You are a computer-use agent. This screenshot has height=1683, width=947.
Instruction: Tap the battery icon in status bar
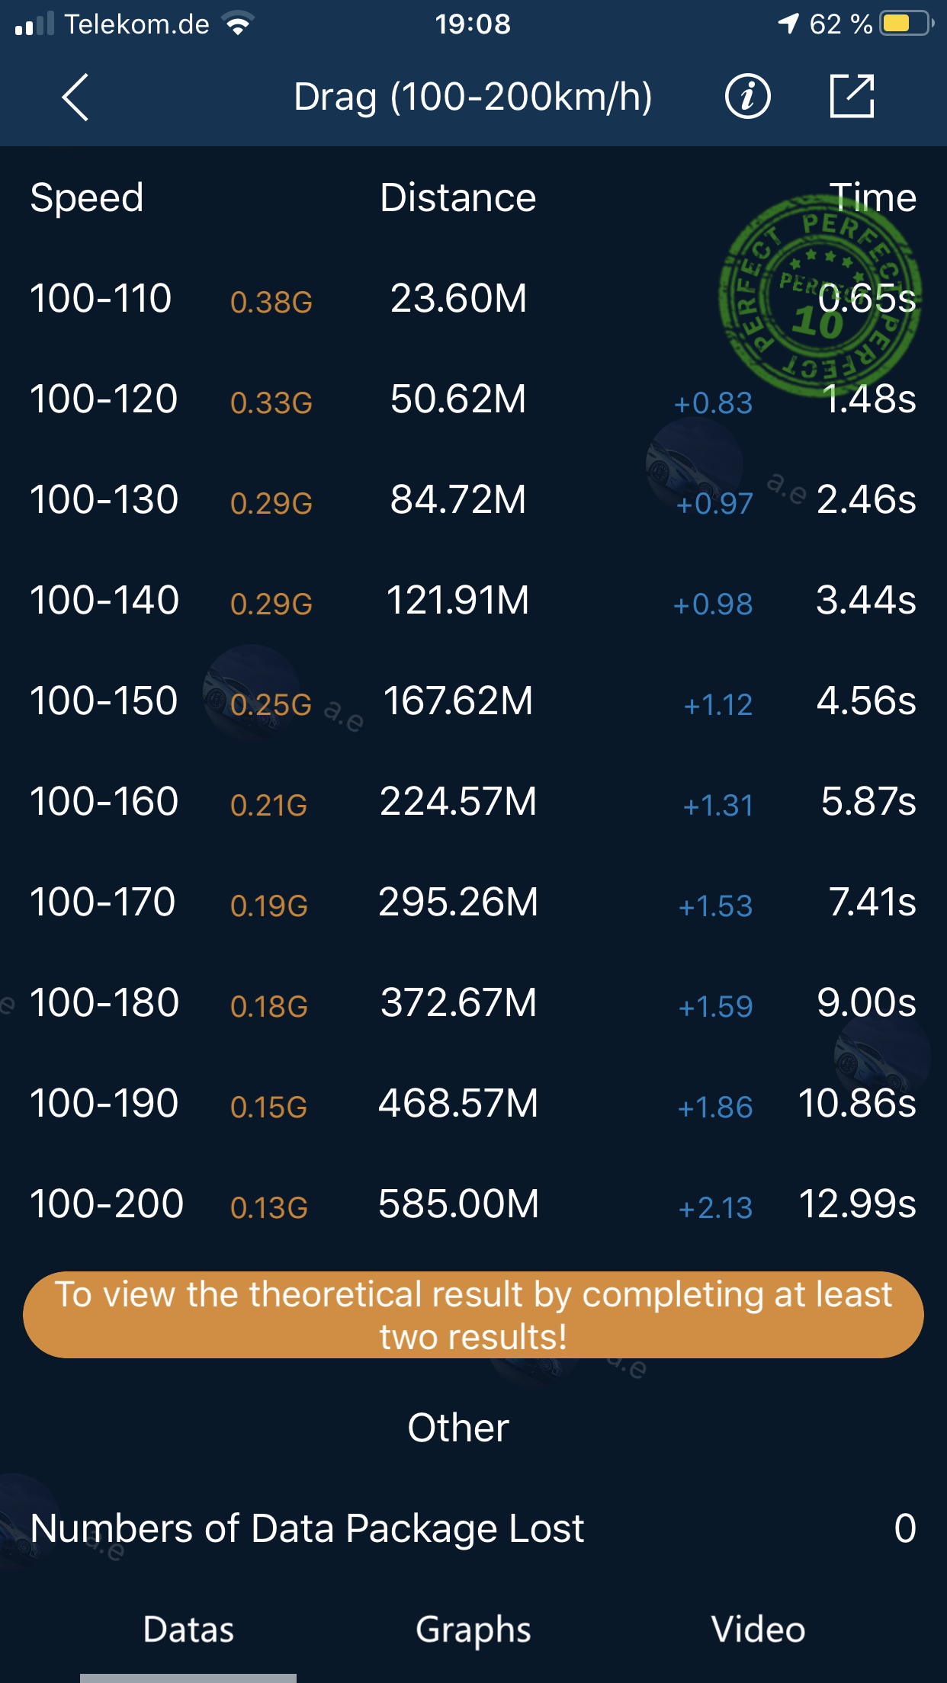(905, 24)
